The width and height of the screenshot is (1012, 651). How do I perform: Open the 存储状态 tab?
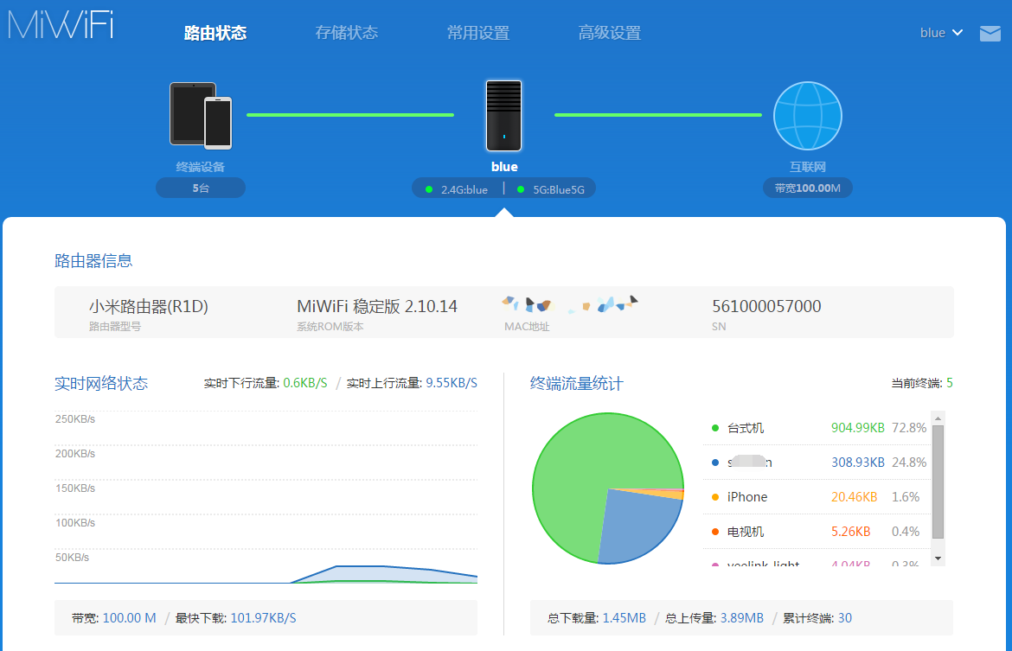pyautogui.click(x=346, y=33)
